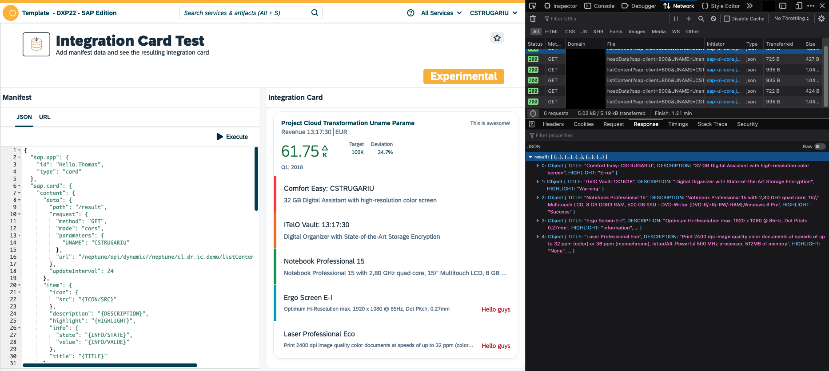Viewport: 829px width, 371px height.
Task: Filter requests to HTML only
Action: coord(552,32)
